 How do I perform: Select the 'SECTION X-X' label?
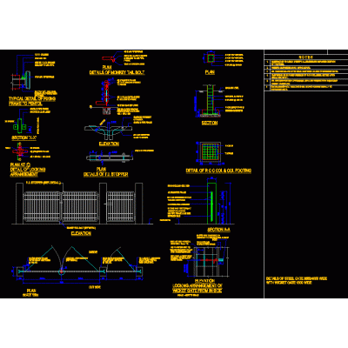point(23,138)
